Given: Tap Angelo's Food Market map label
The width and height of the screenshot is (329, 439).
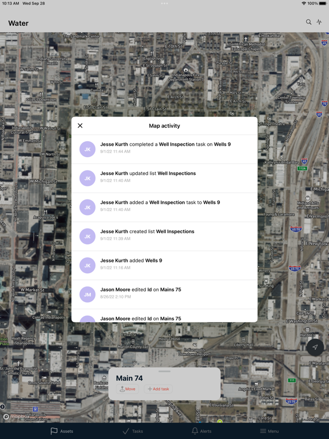Looking at the screenshot, I should click(256, 389).
